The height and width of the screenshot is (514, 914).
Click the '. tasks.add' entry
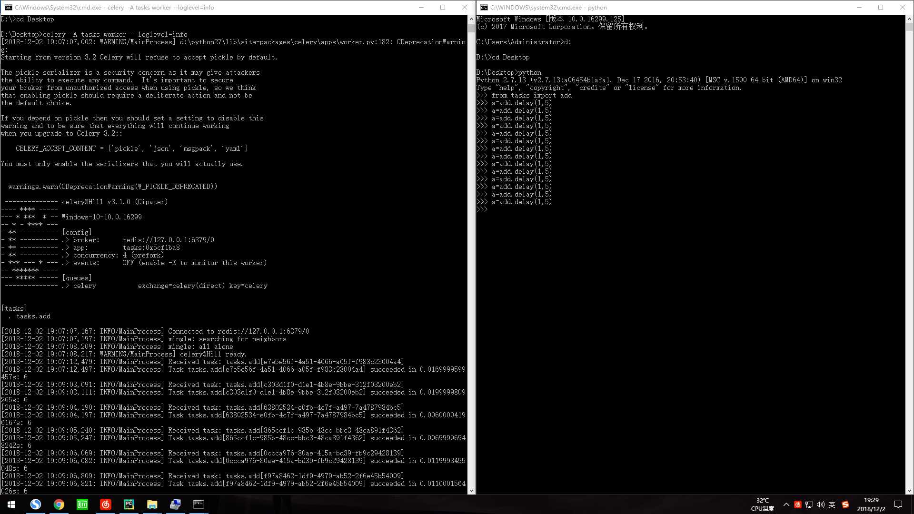(30, 316)
